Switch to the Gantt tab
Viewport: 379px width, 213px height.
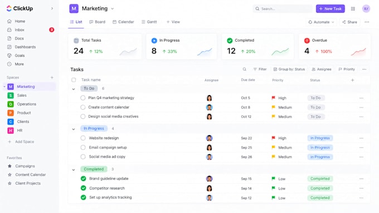point(149,22)
